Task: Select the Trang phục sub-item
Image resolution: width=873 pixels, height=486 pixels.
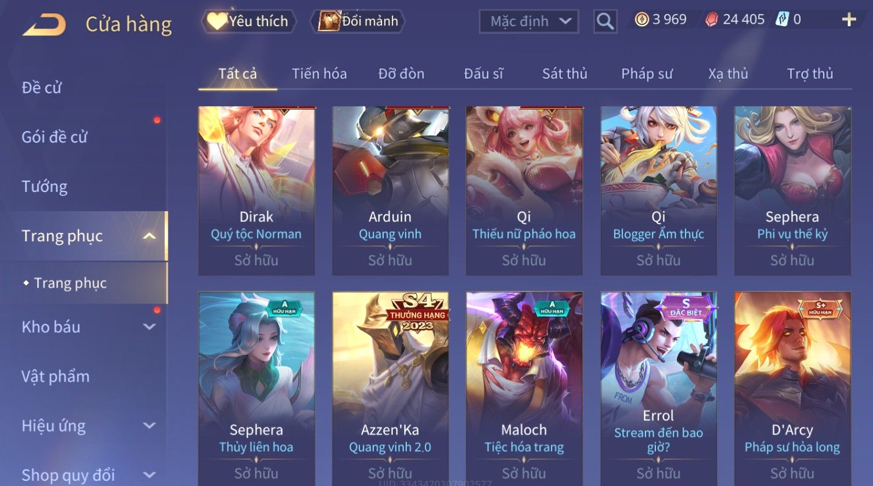Action: click(x=70, y=283)
